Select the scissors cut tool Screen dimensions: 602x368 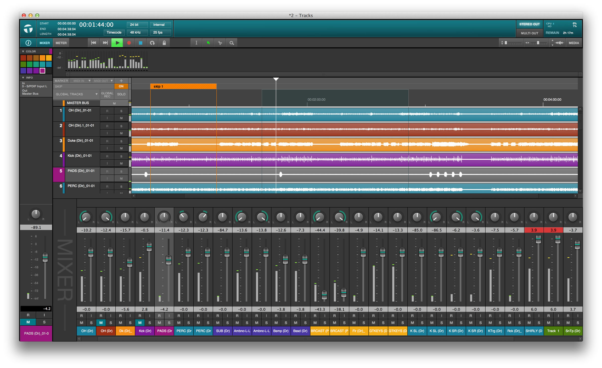(x=220, y=43)
